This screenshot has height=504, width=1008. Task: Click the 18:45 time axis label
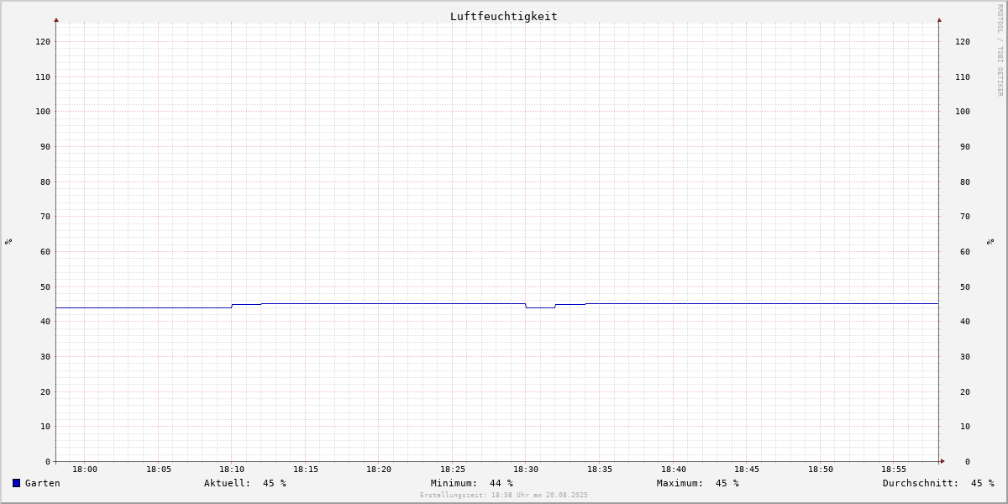747,470
